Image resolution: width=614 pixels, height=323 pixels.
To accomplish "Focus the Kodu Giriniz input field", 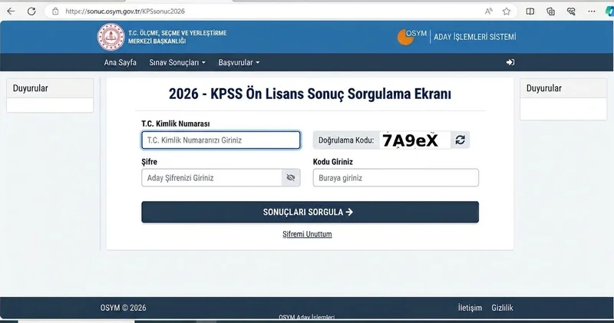I will (396, 178).
